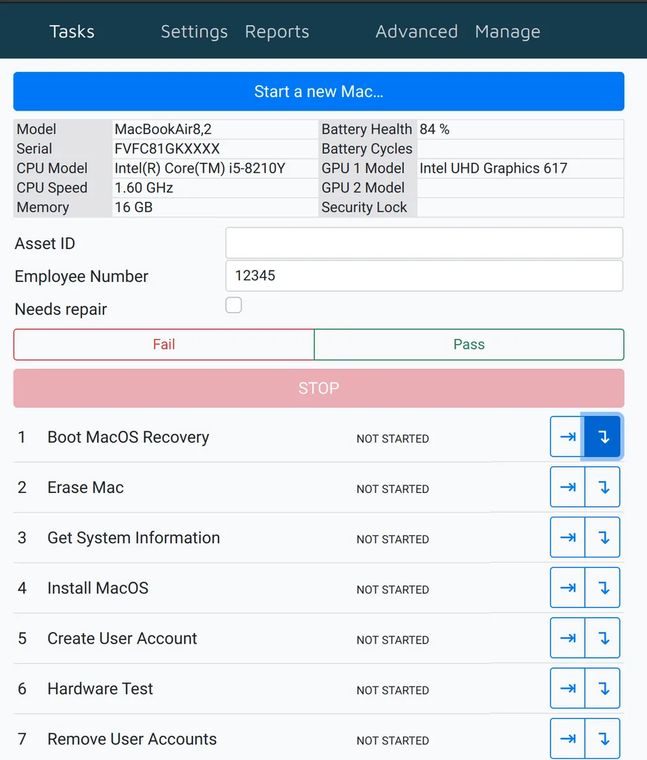Click the Create User Account task name
Image resolution: width=647 pixels, height=760 pixels.
point(122,639)
